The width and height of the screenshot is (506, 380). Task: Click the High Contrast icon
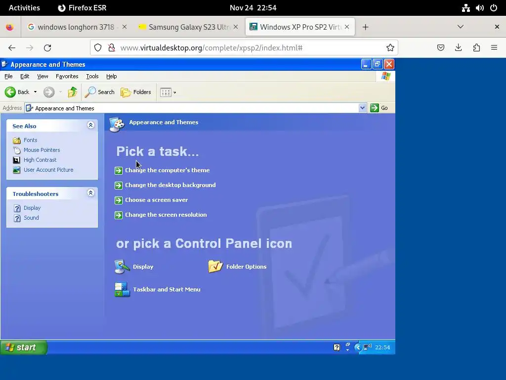16,160
